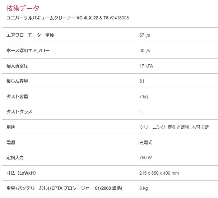Click the ダストクラス label

tap(19, 112)
